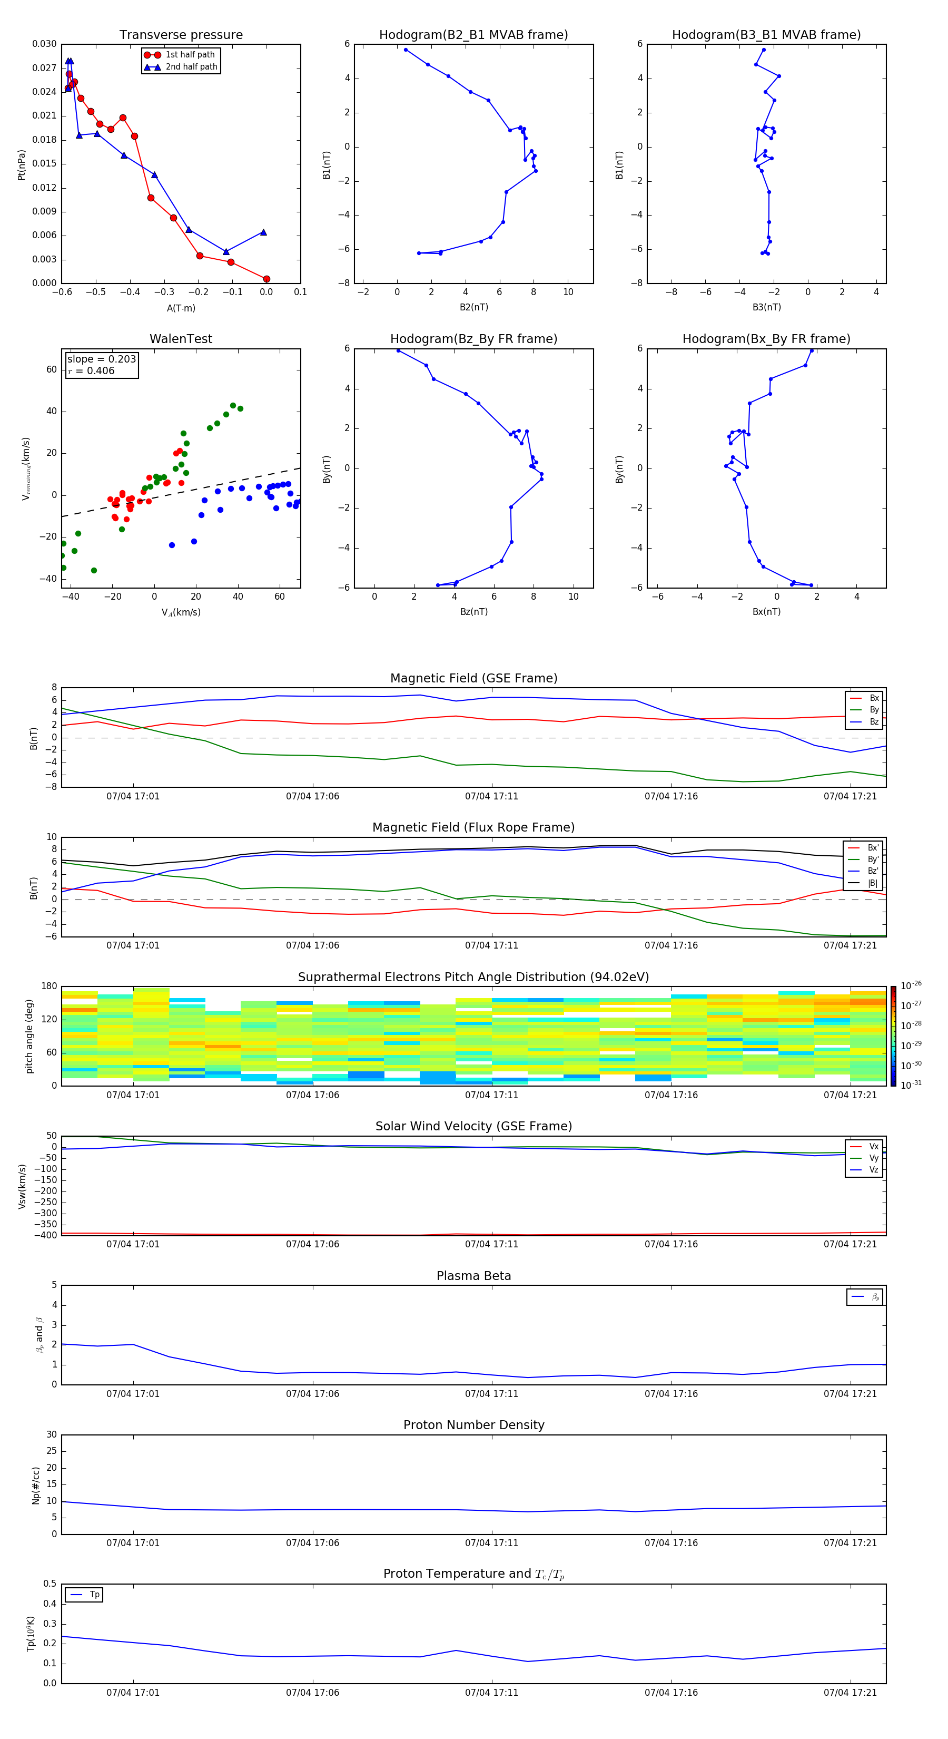Click 'Pt(nPa)' y-axis label

pos(22,165)
